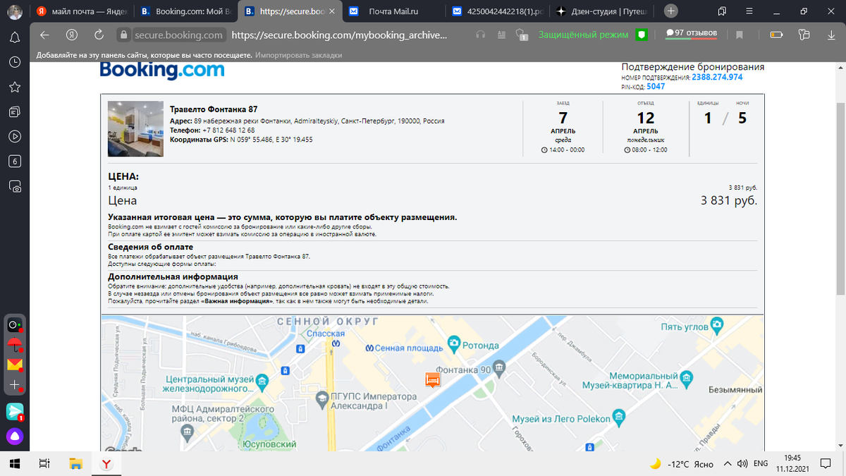The image size is (846, 476).
Task: Reload the current page
Action: pyautogui.click(x=99, y=35)
